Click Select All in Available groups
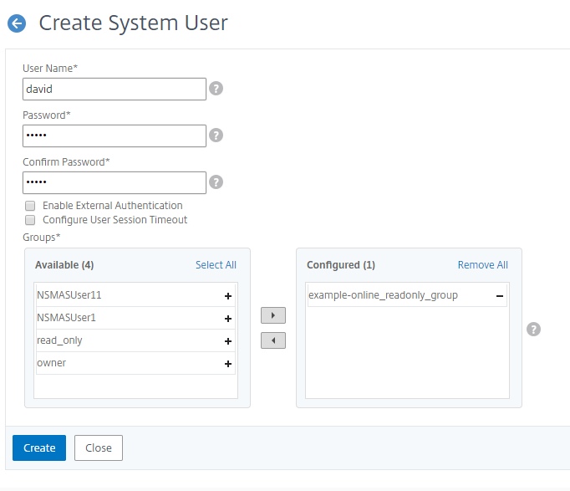The image size is (570, 491). [216, 265]
